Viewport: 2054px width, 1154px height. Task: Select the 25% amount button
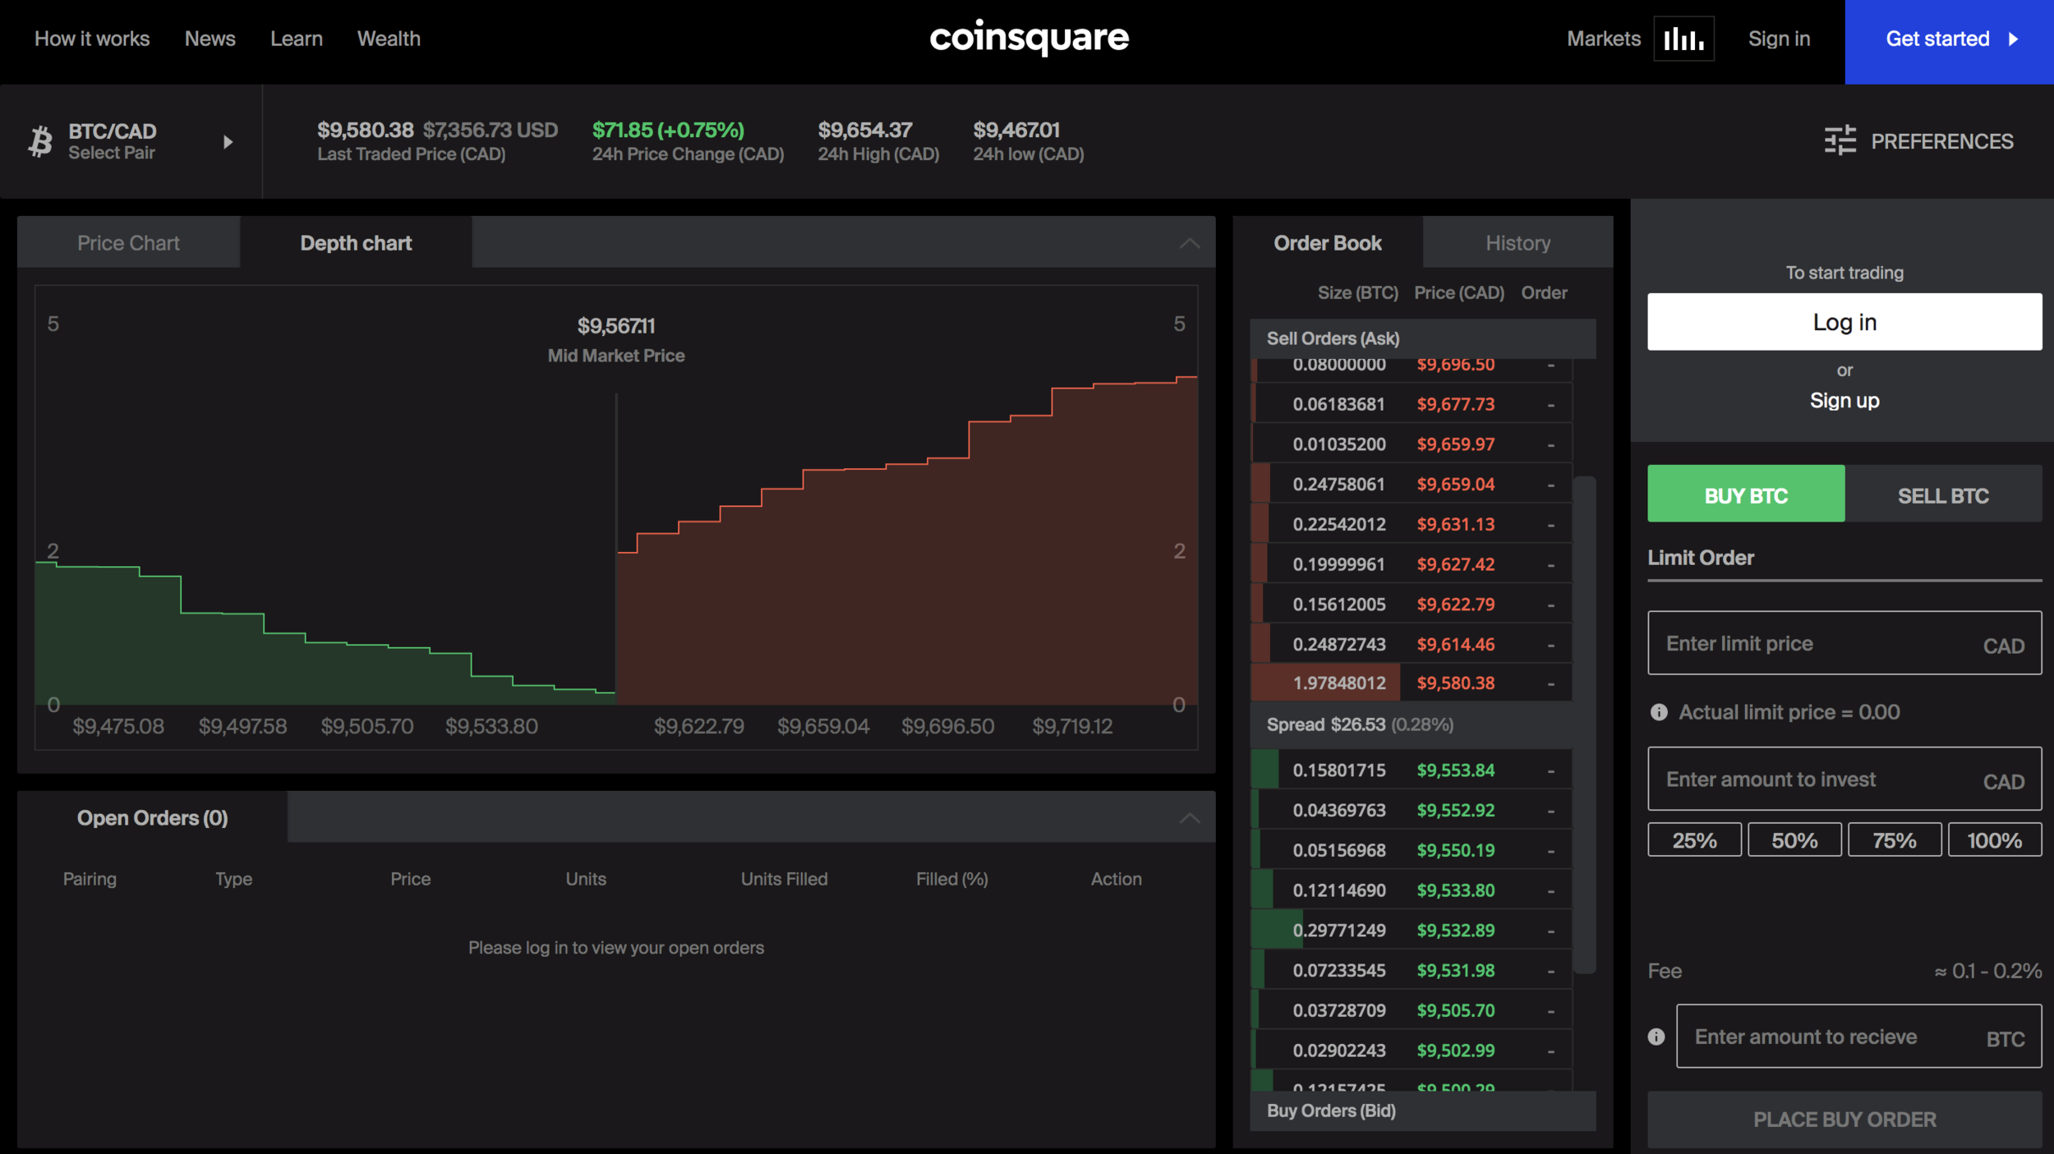click(1694, 840)
